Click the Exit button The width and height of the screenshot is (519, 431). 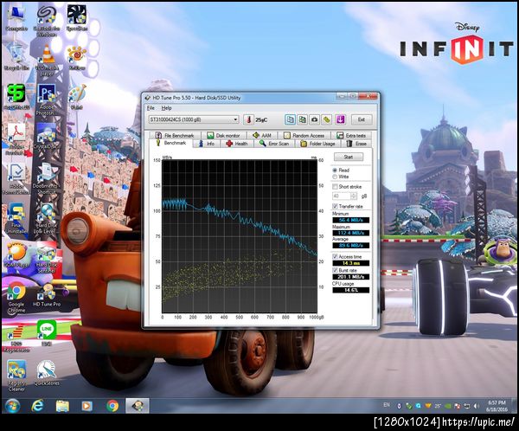coord(361,119)
